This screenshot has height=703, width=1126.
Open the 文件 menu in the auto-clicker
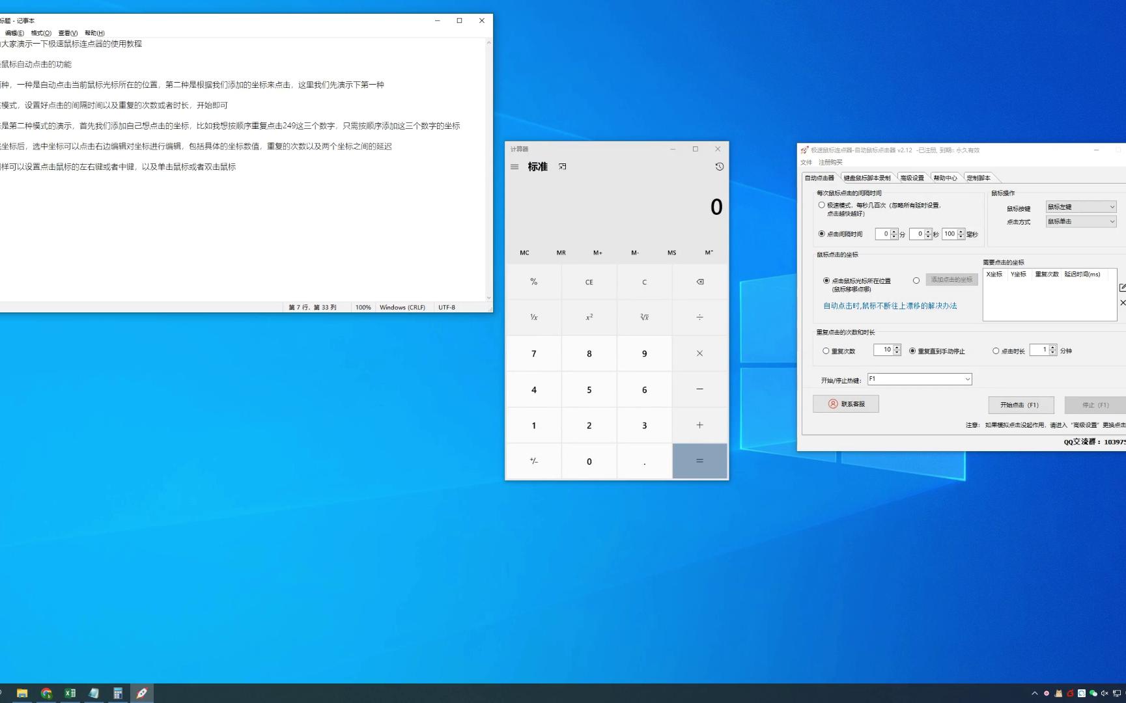coord(806,162)
